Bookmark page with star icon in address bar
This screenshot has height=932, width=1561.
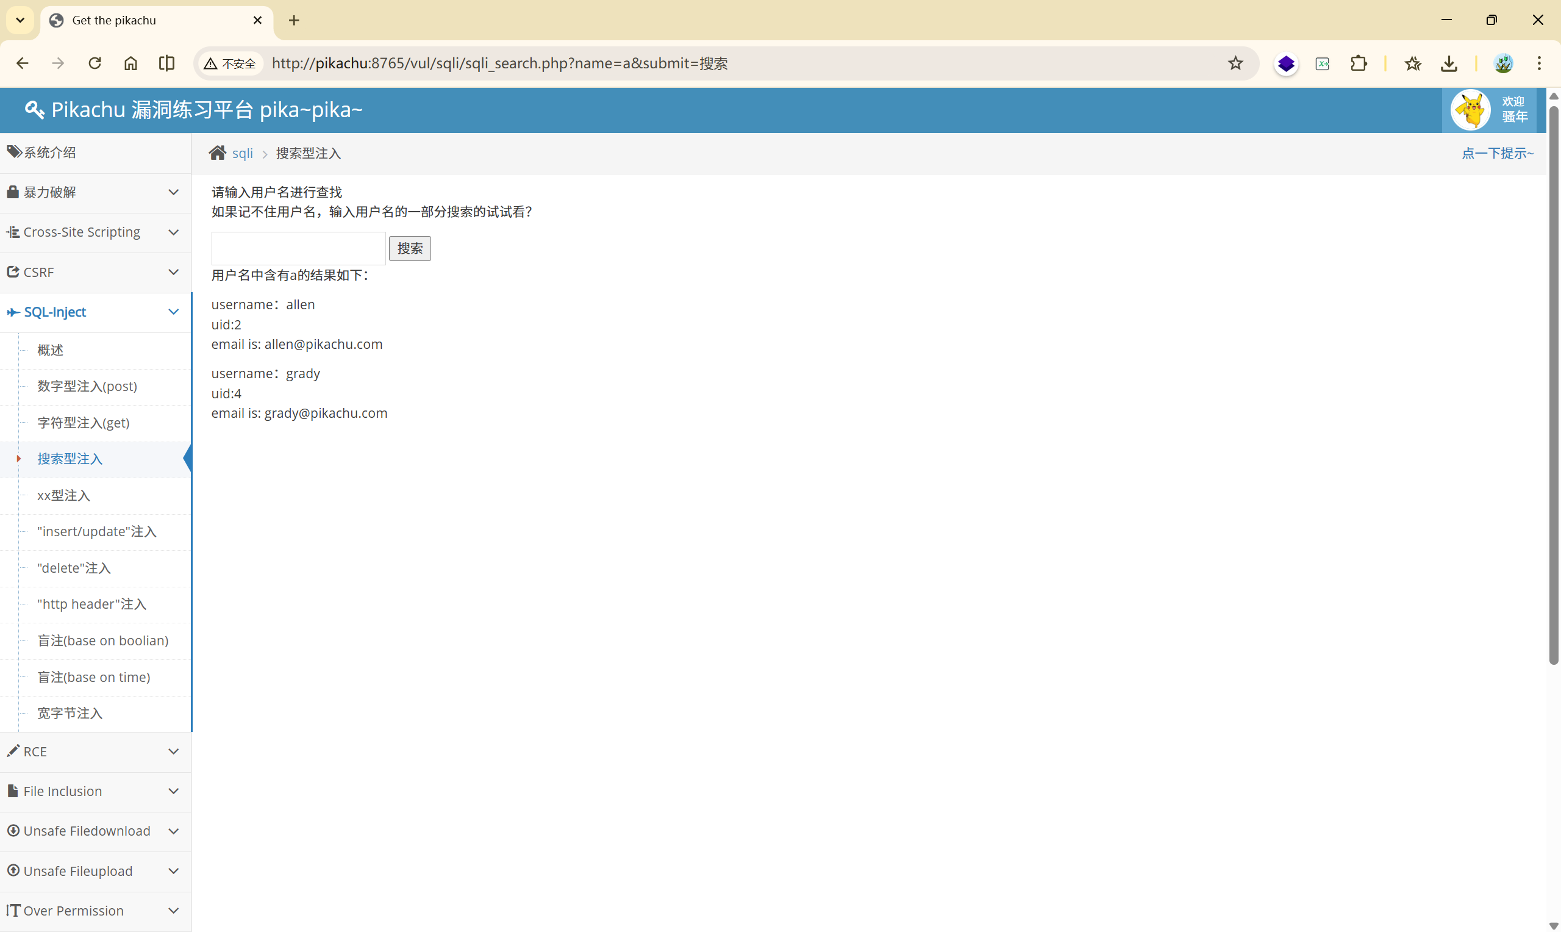tap(1235, 63)
